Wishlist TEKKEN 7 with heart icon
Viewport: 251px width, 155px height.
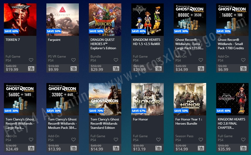[31, 60]
